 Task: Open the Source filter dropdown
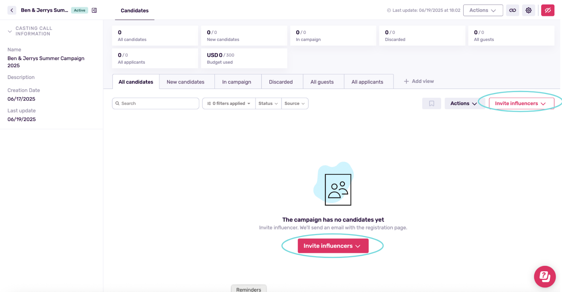[295, 103]
